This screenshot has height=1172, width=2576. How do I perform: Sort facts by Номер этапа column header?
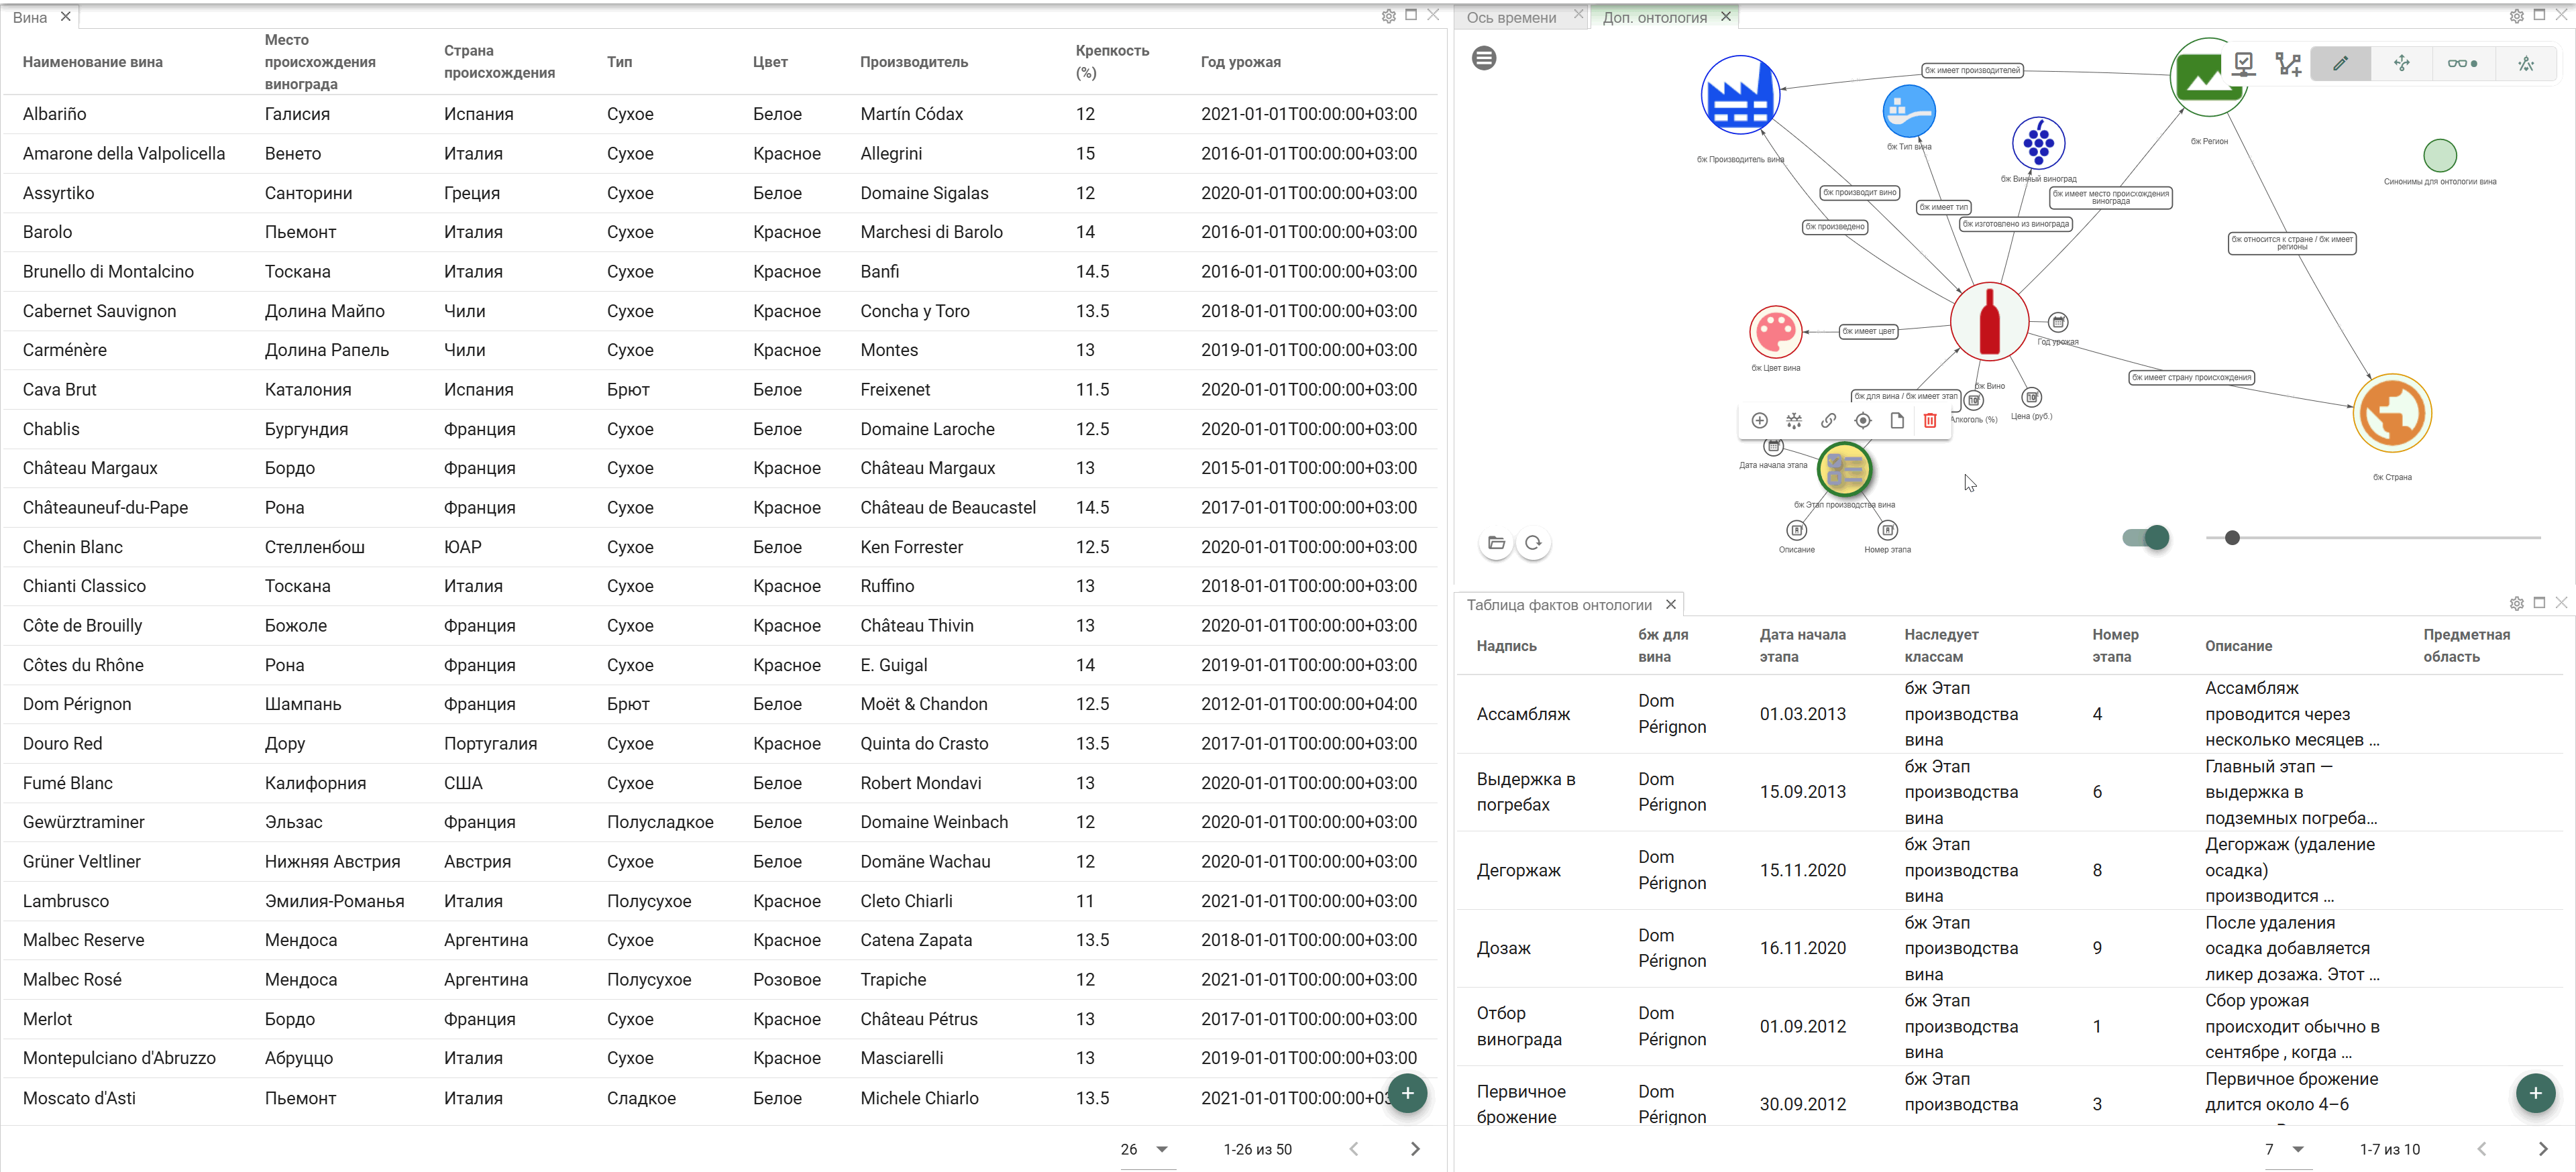click(x=2115, y=646)
